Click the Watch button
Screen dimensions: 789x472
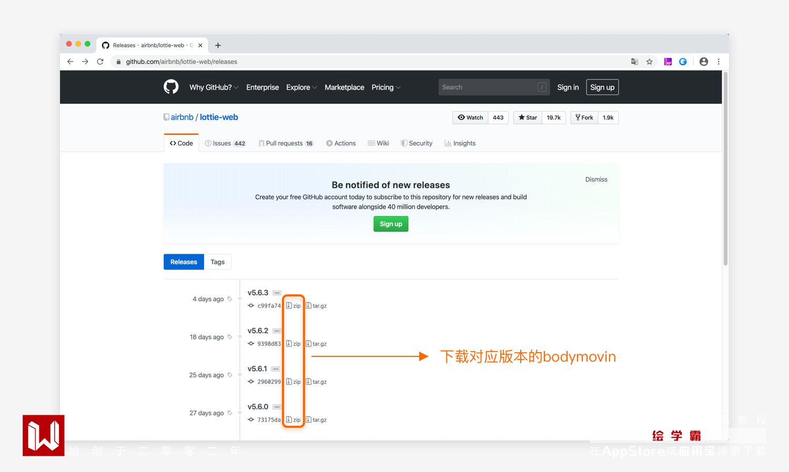pos(470,118)
